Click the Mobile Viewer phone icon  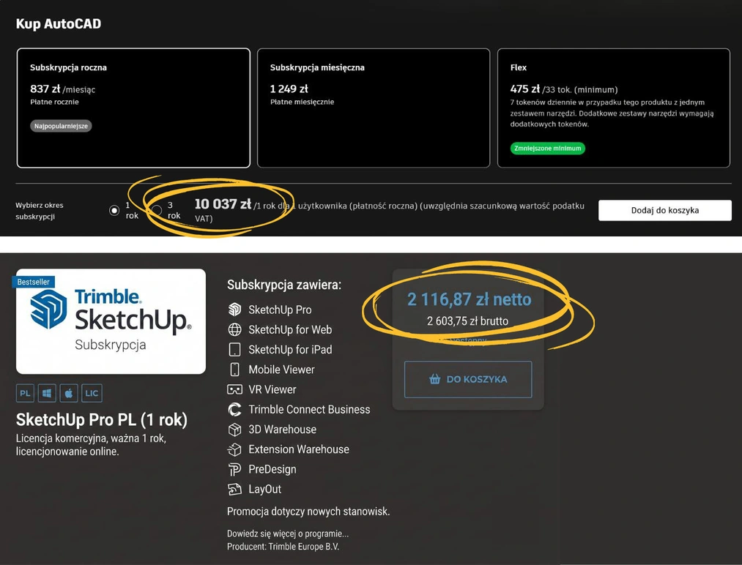(x=234, y=370)
